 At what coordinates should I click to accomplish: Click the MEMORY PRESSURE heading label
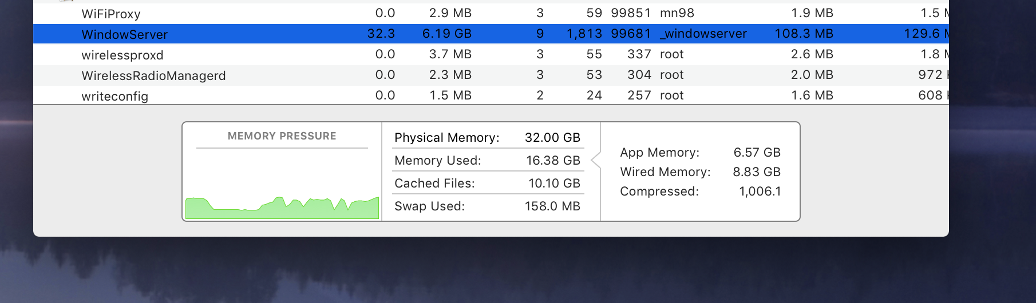(282, 136)
